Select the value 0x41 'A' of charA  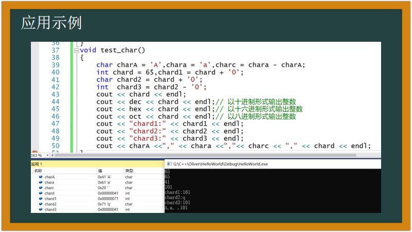tap(105, 177)
